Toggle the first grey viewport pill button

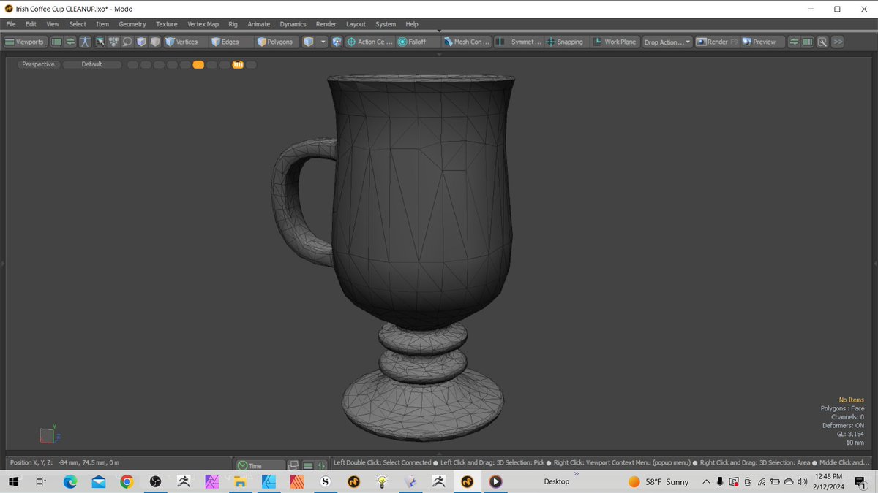[x=132, y=64]
